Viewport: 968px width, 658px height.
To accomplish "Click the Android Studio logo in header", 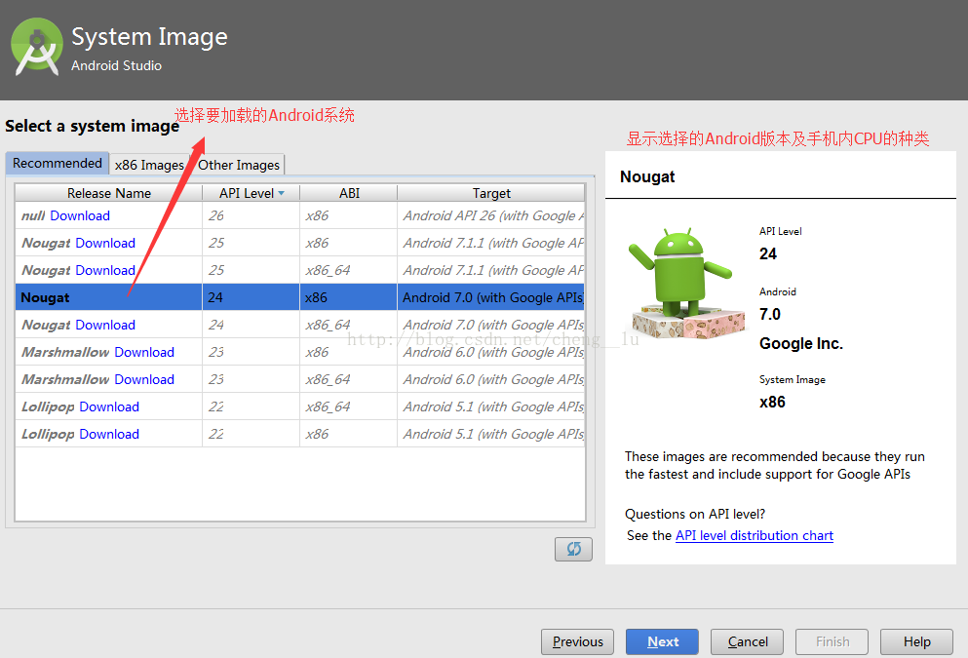I will click(36, 48).
